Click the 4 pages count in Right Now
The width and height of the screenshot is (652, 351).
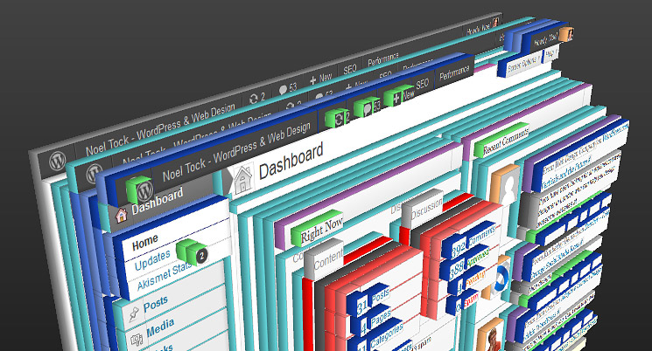364,329
